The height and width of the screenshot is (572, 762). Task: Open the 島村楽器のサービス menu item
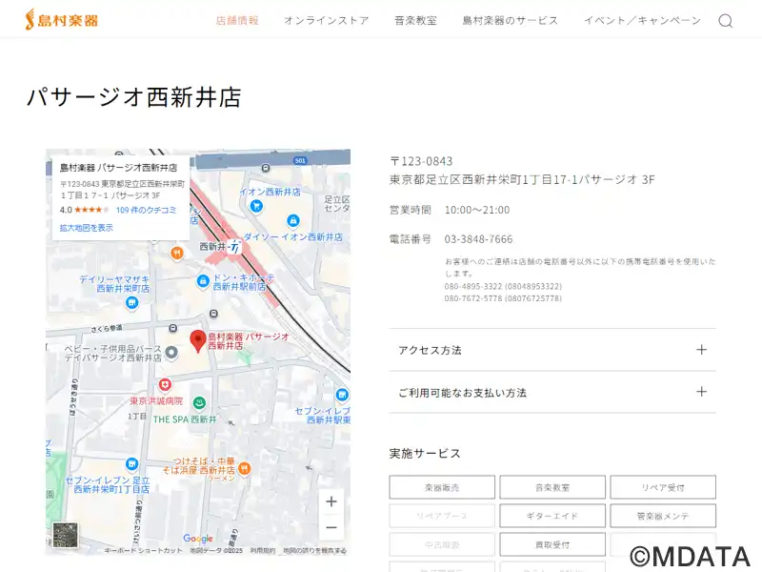point(511,20)
